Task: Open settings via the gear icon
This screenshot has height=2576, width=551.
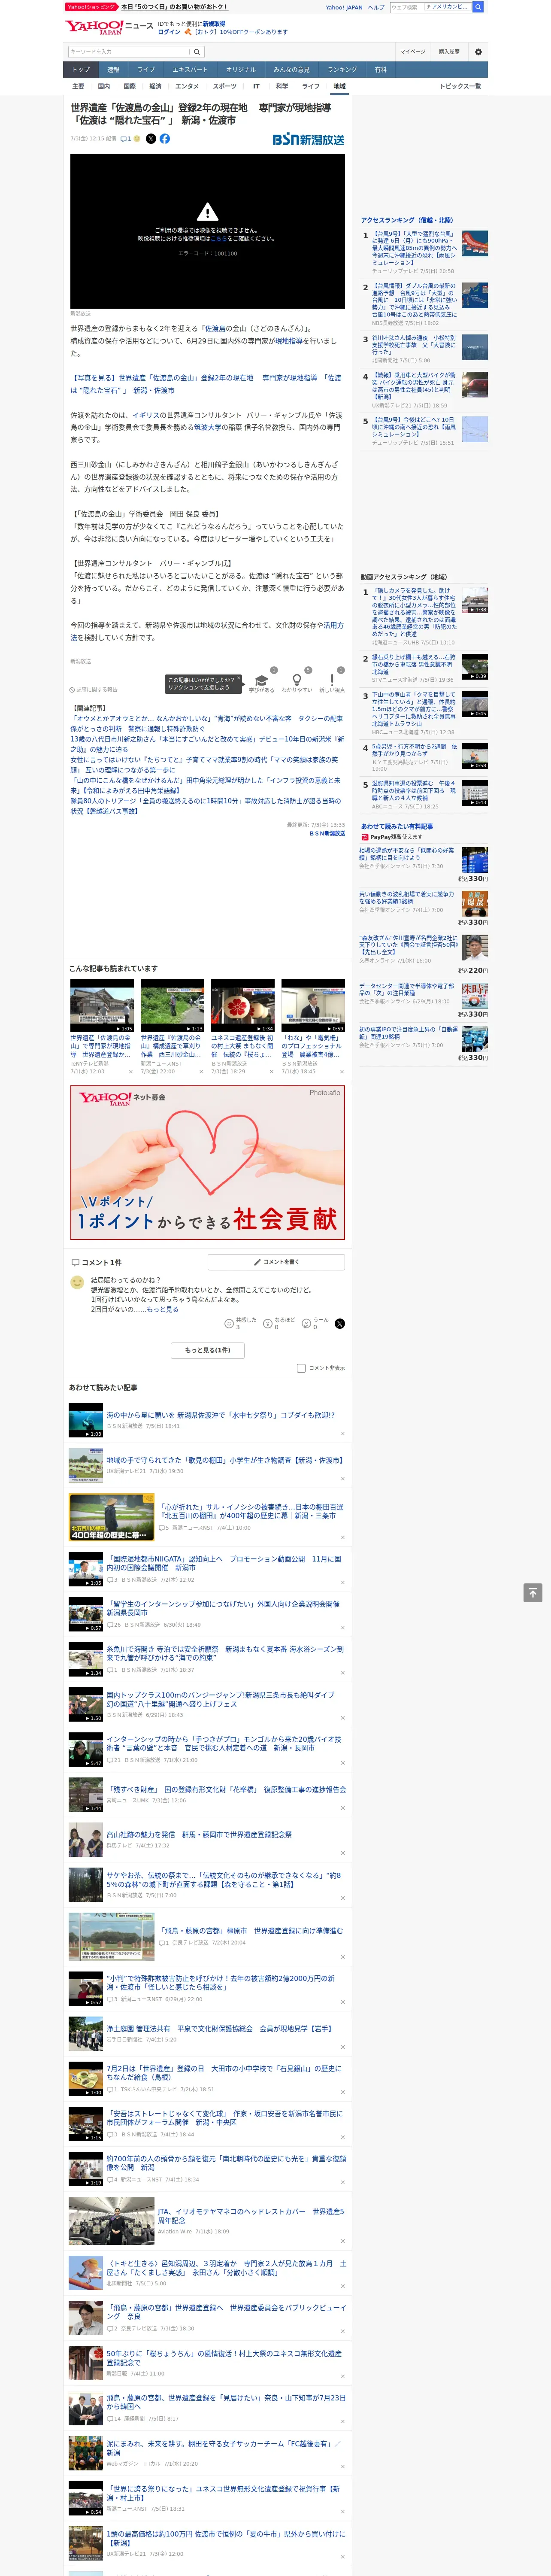Action: pyautogui.click(x=478, y=52)
